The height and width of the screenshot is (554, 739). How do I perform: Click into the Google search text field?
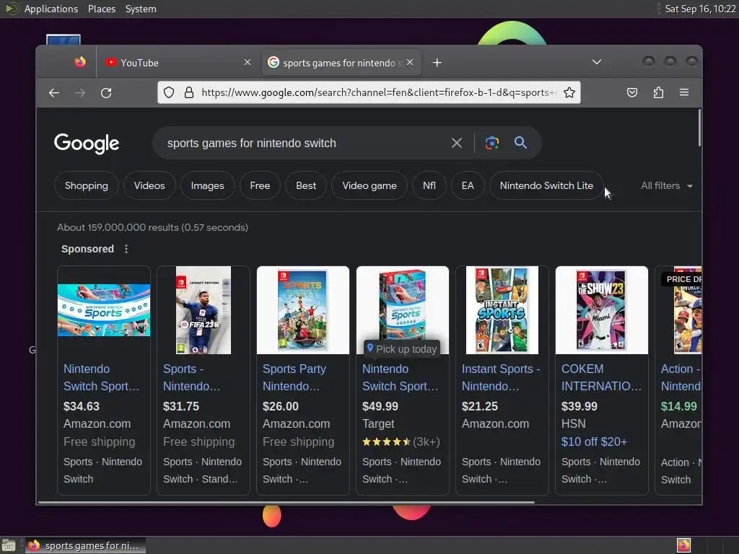(x=302, y=143)
